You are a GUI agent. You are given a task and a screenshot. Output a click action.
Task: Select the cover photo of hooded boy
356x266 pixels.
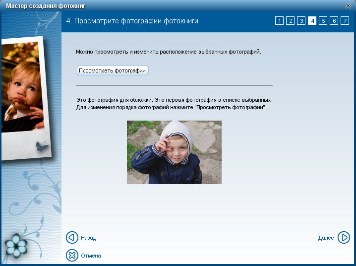click(x=174, y=152)
